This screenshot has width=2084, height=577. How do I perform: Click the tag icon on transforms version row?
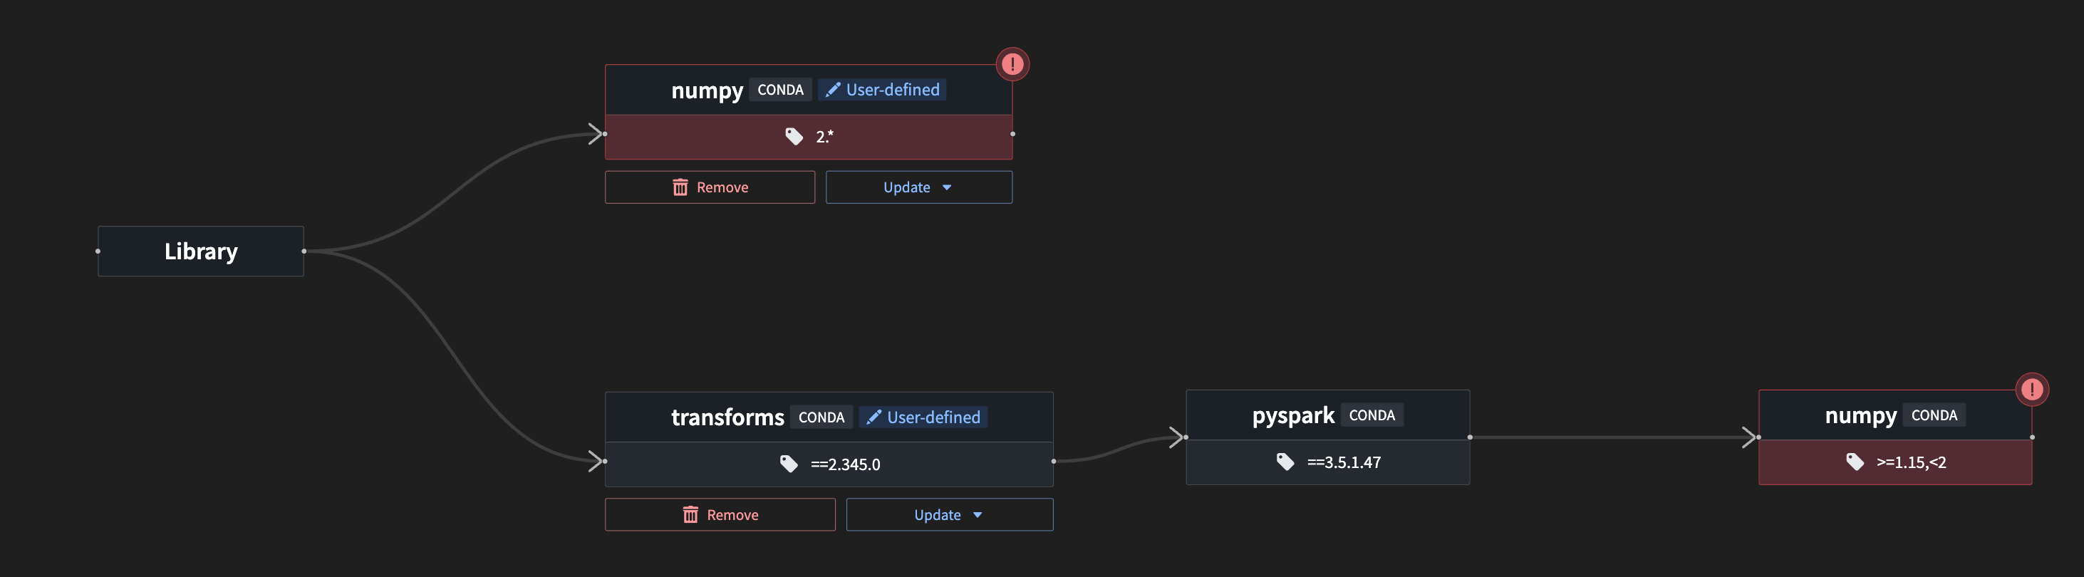[x=788, y=464]
